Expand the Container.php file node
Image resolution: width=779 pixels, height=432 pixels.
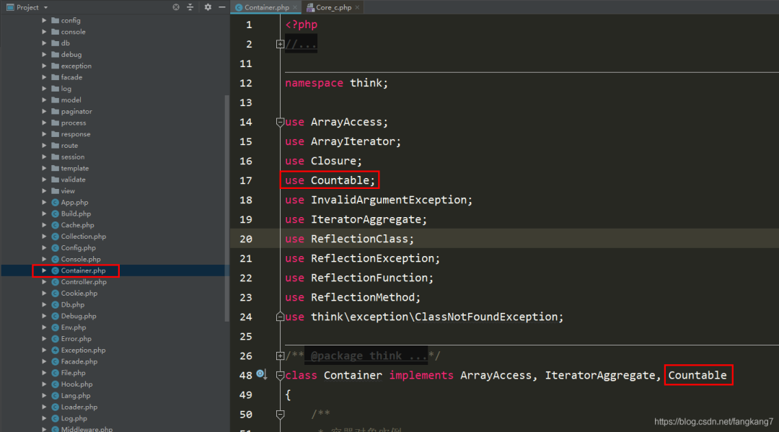[x=44, y=270]
